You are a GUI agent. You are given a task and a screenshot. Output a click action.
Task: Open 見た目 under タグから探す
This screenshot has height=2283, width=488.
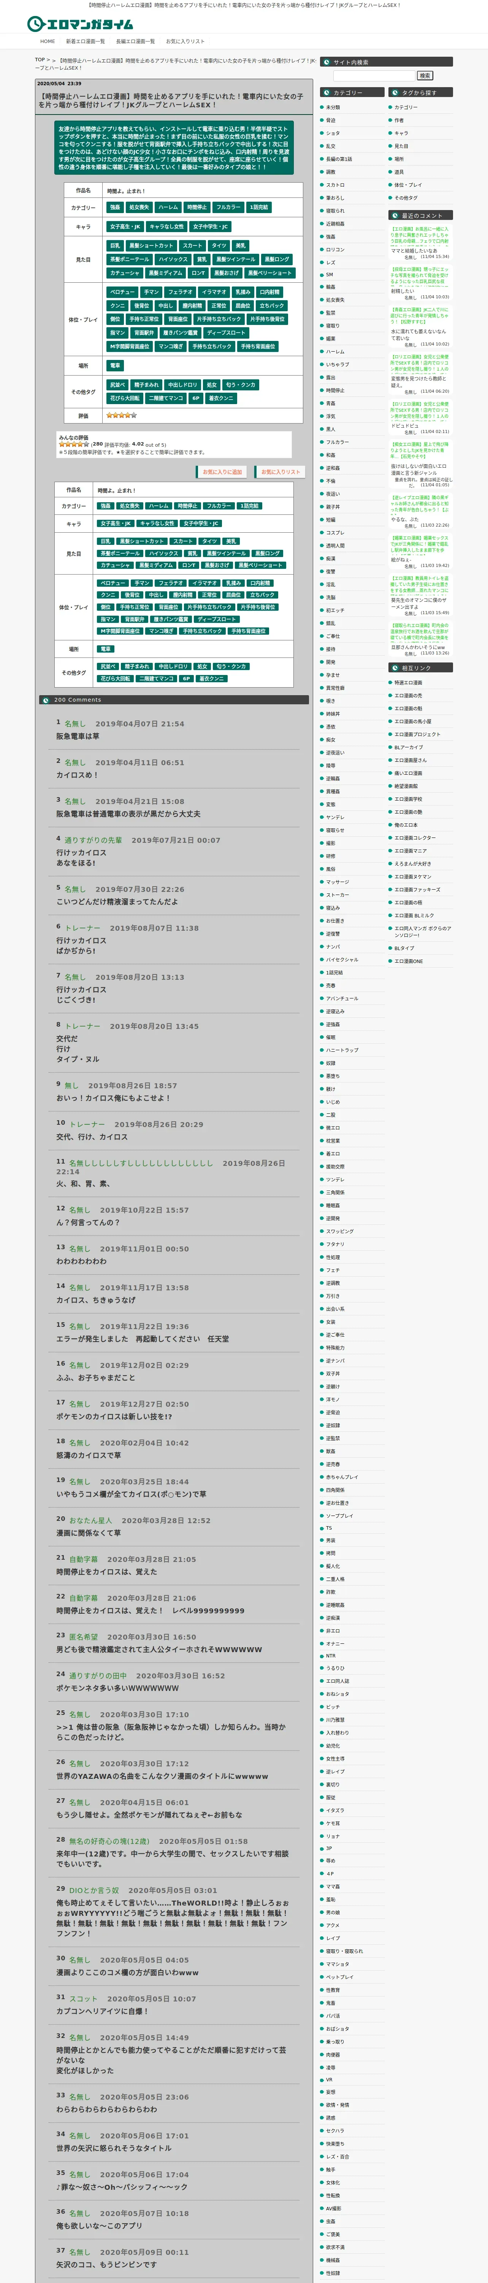pyautogui.click(x=401, y=146)
